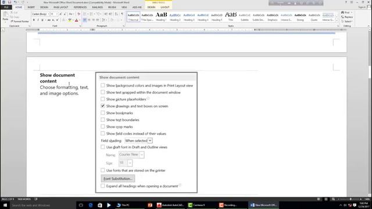Redo the last action
The image size is (372, 209).
[x=23, y=2]
